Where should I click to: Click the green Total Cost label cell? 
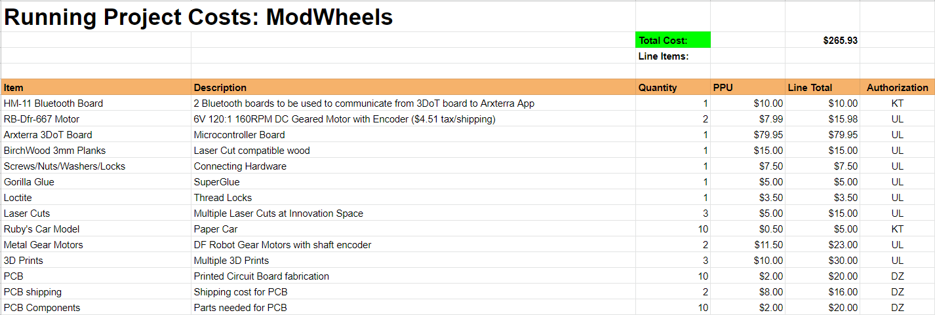click(673, 40)
